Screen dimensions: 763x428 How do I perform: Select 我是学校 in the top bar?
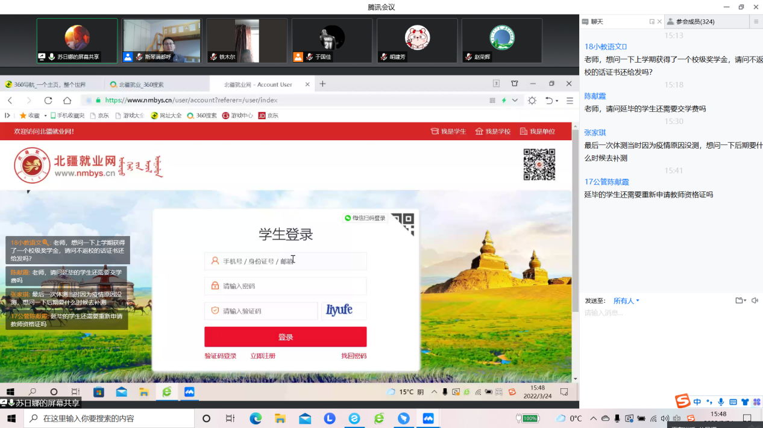[x=492, y=131]
